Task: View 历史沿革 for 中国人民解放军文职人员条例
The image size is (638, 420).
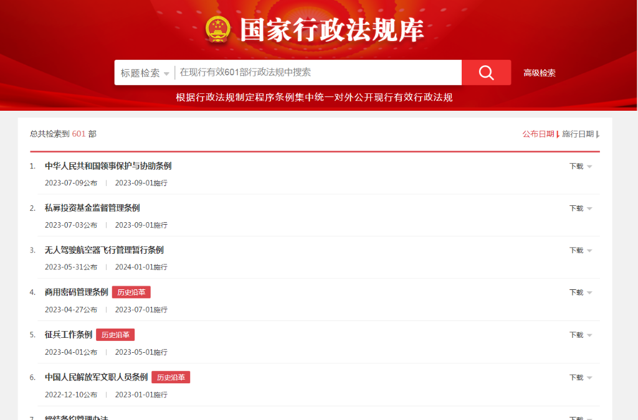Action: pos(171,377)
